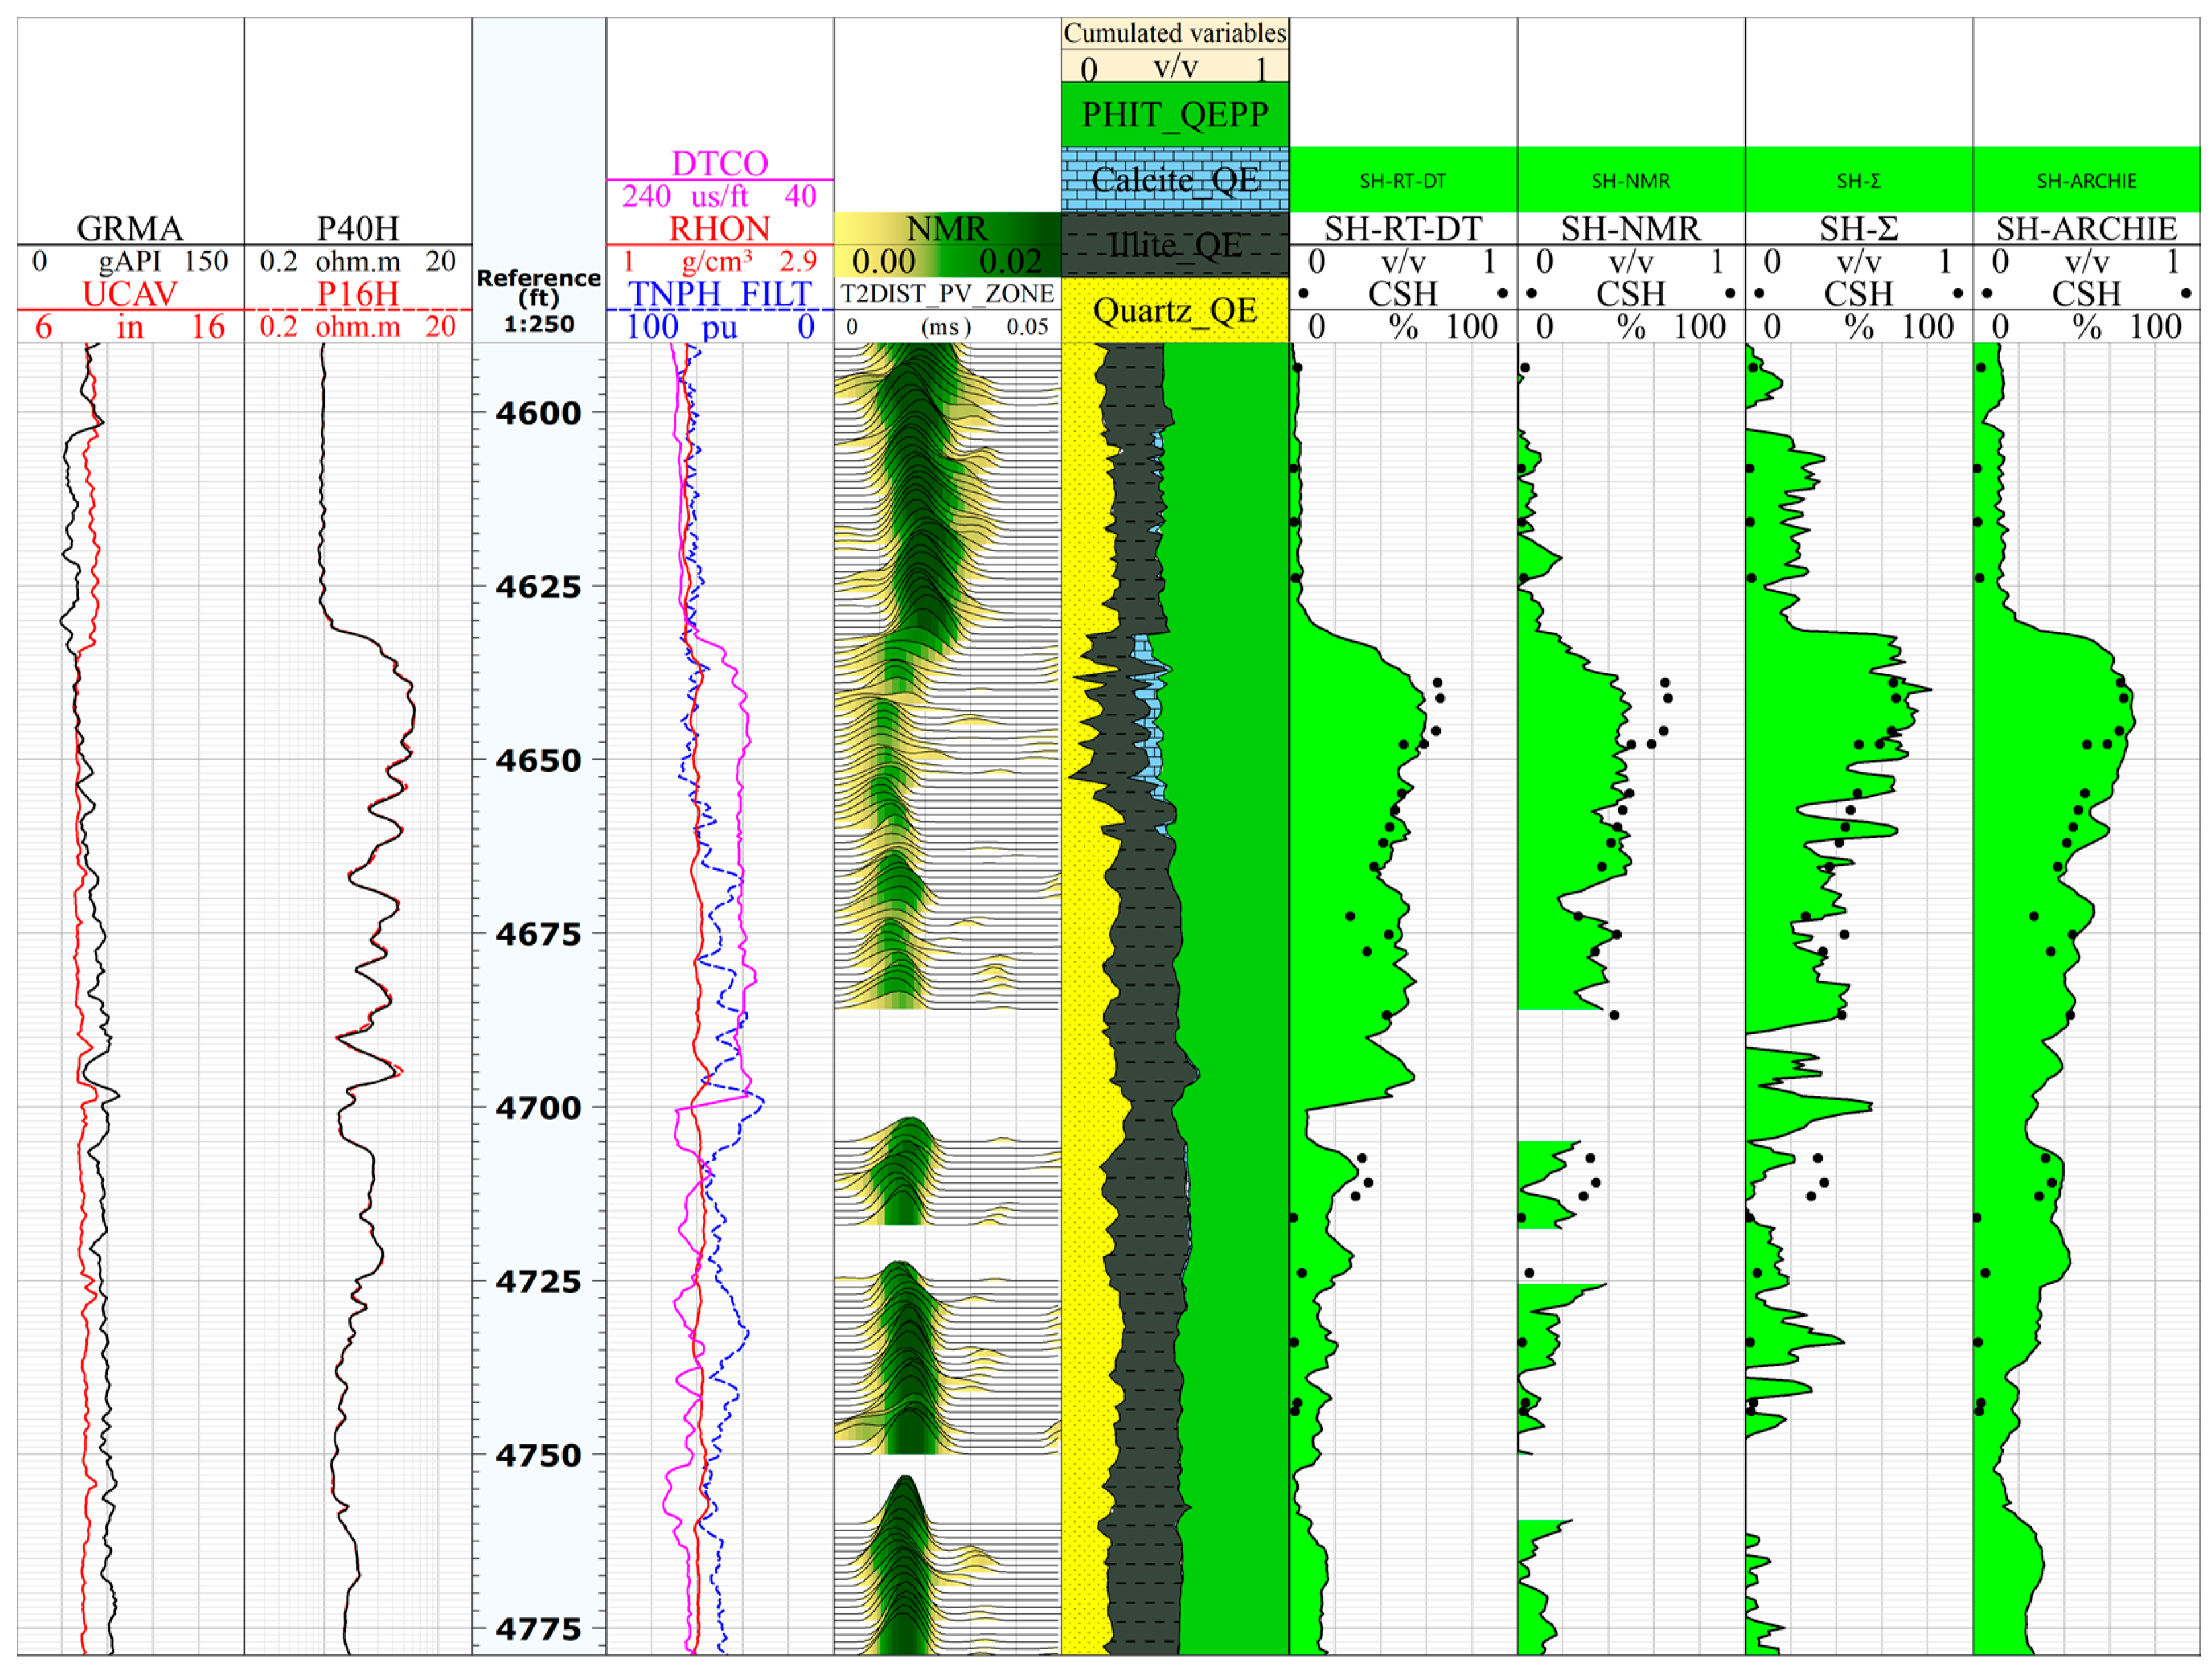Select the red UCAV curve header
Screen dimensions: 2212x1673
130,294
